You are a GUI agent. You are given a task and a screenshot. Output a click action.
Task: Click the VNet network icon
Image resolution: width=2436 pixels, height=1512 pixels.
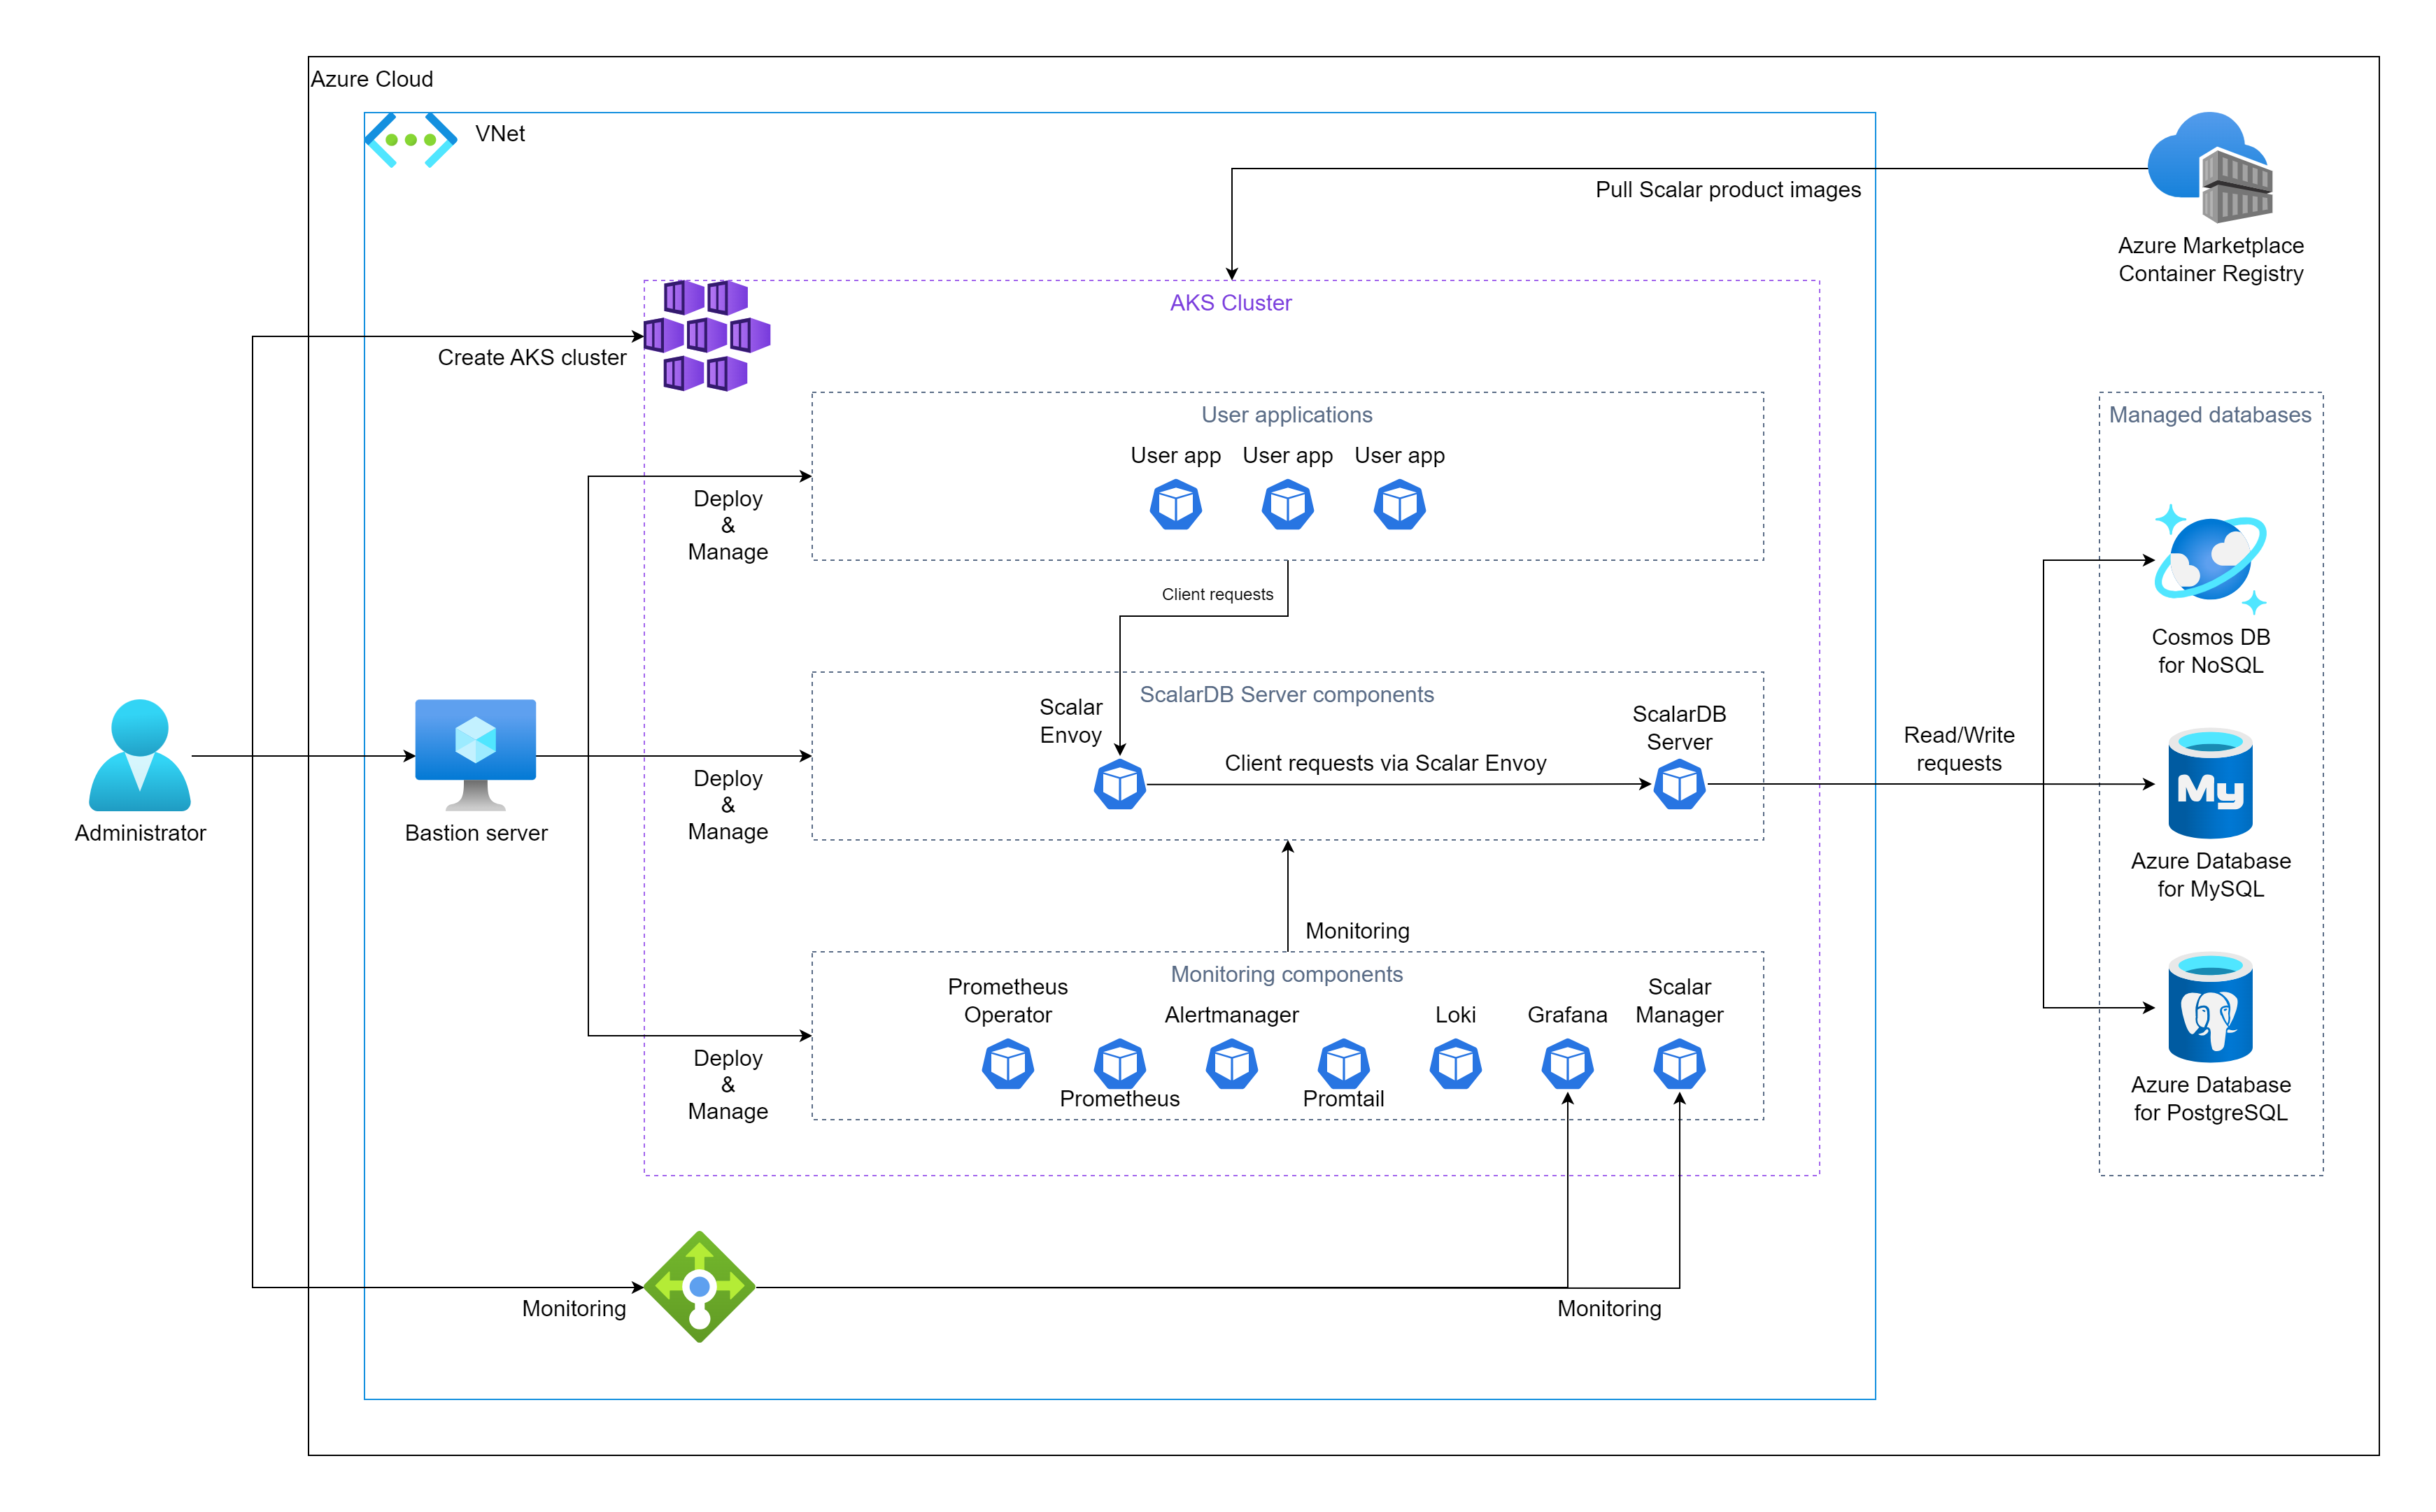(410, 140)
